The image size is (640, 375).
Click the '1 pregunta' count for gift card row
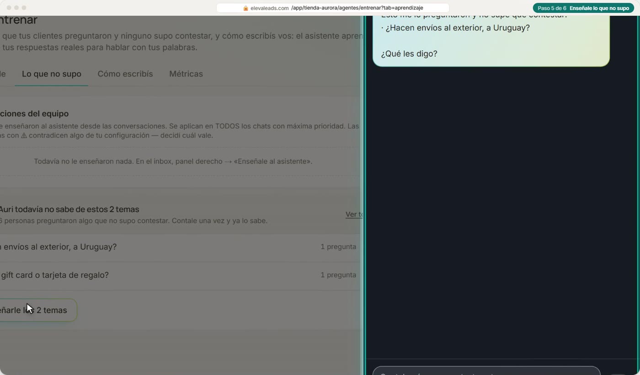(x=338, y=275)
